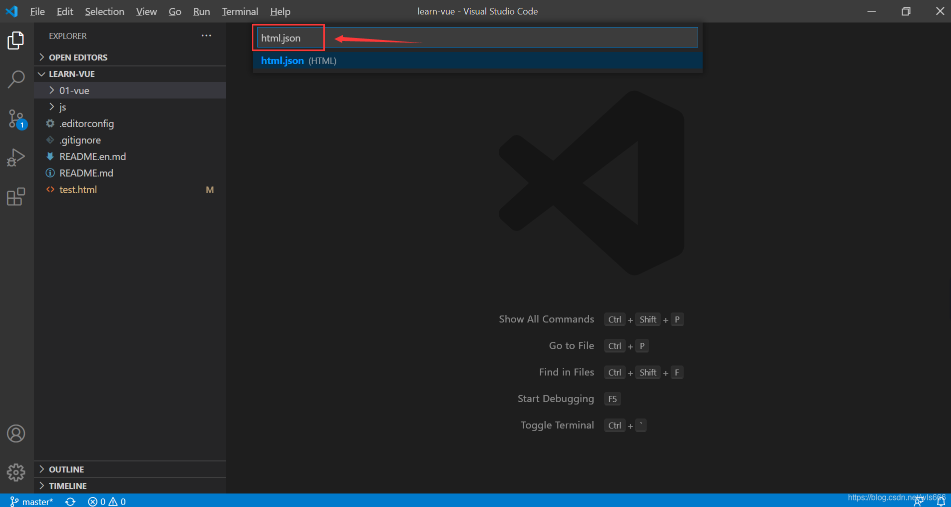Restore down the VS Code window

click(x=906, y=11)
